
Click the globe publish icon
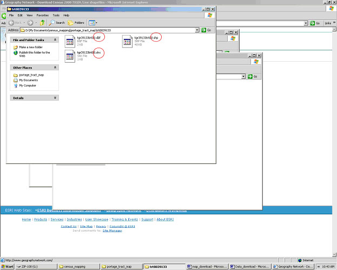[x=16, y=52]
